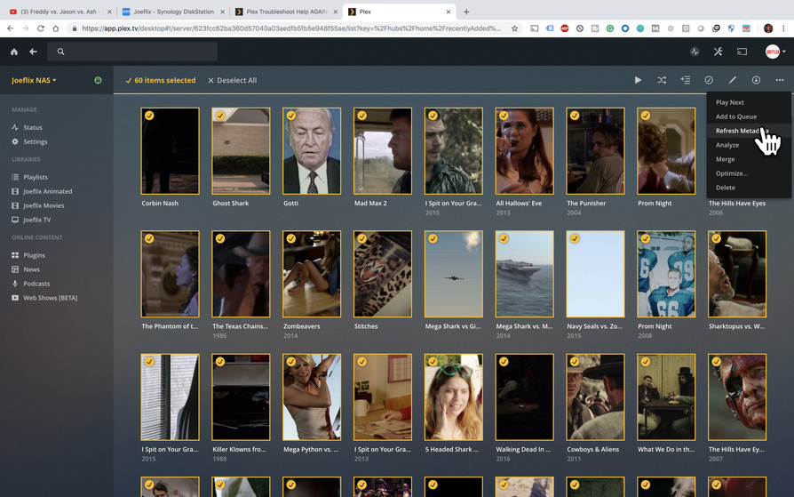The height and width of the screenshot is (497, 794).
Task: Go to Plex home icon
Action: (14, 52)
